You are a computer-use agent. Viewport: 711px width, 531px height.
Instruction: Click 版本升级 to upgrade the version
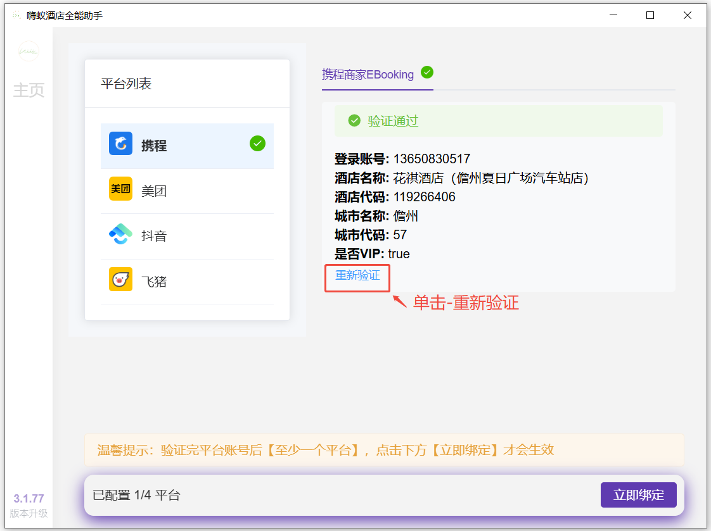(x=28, y=514)
